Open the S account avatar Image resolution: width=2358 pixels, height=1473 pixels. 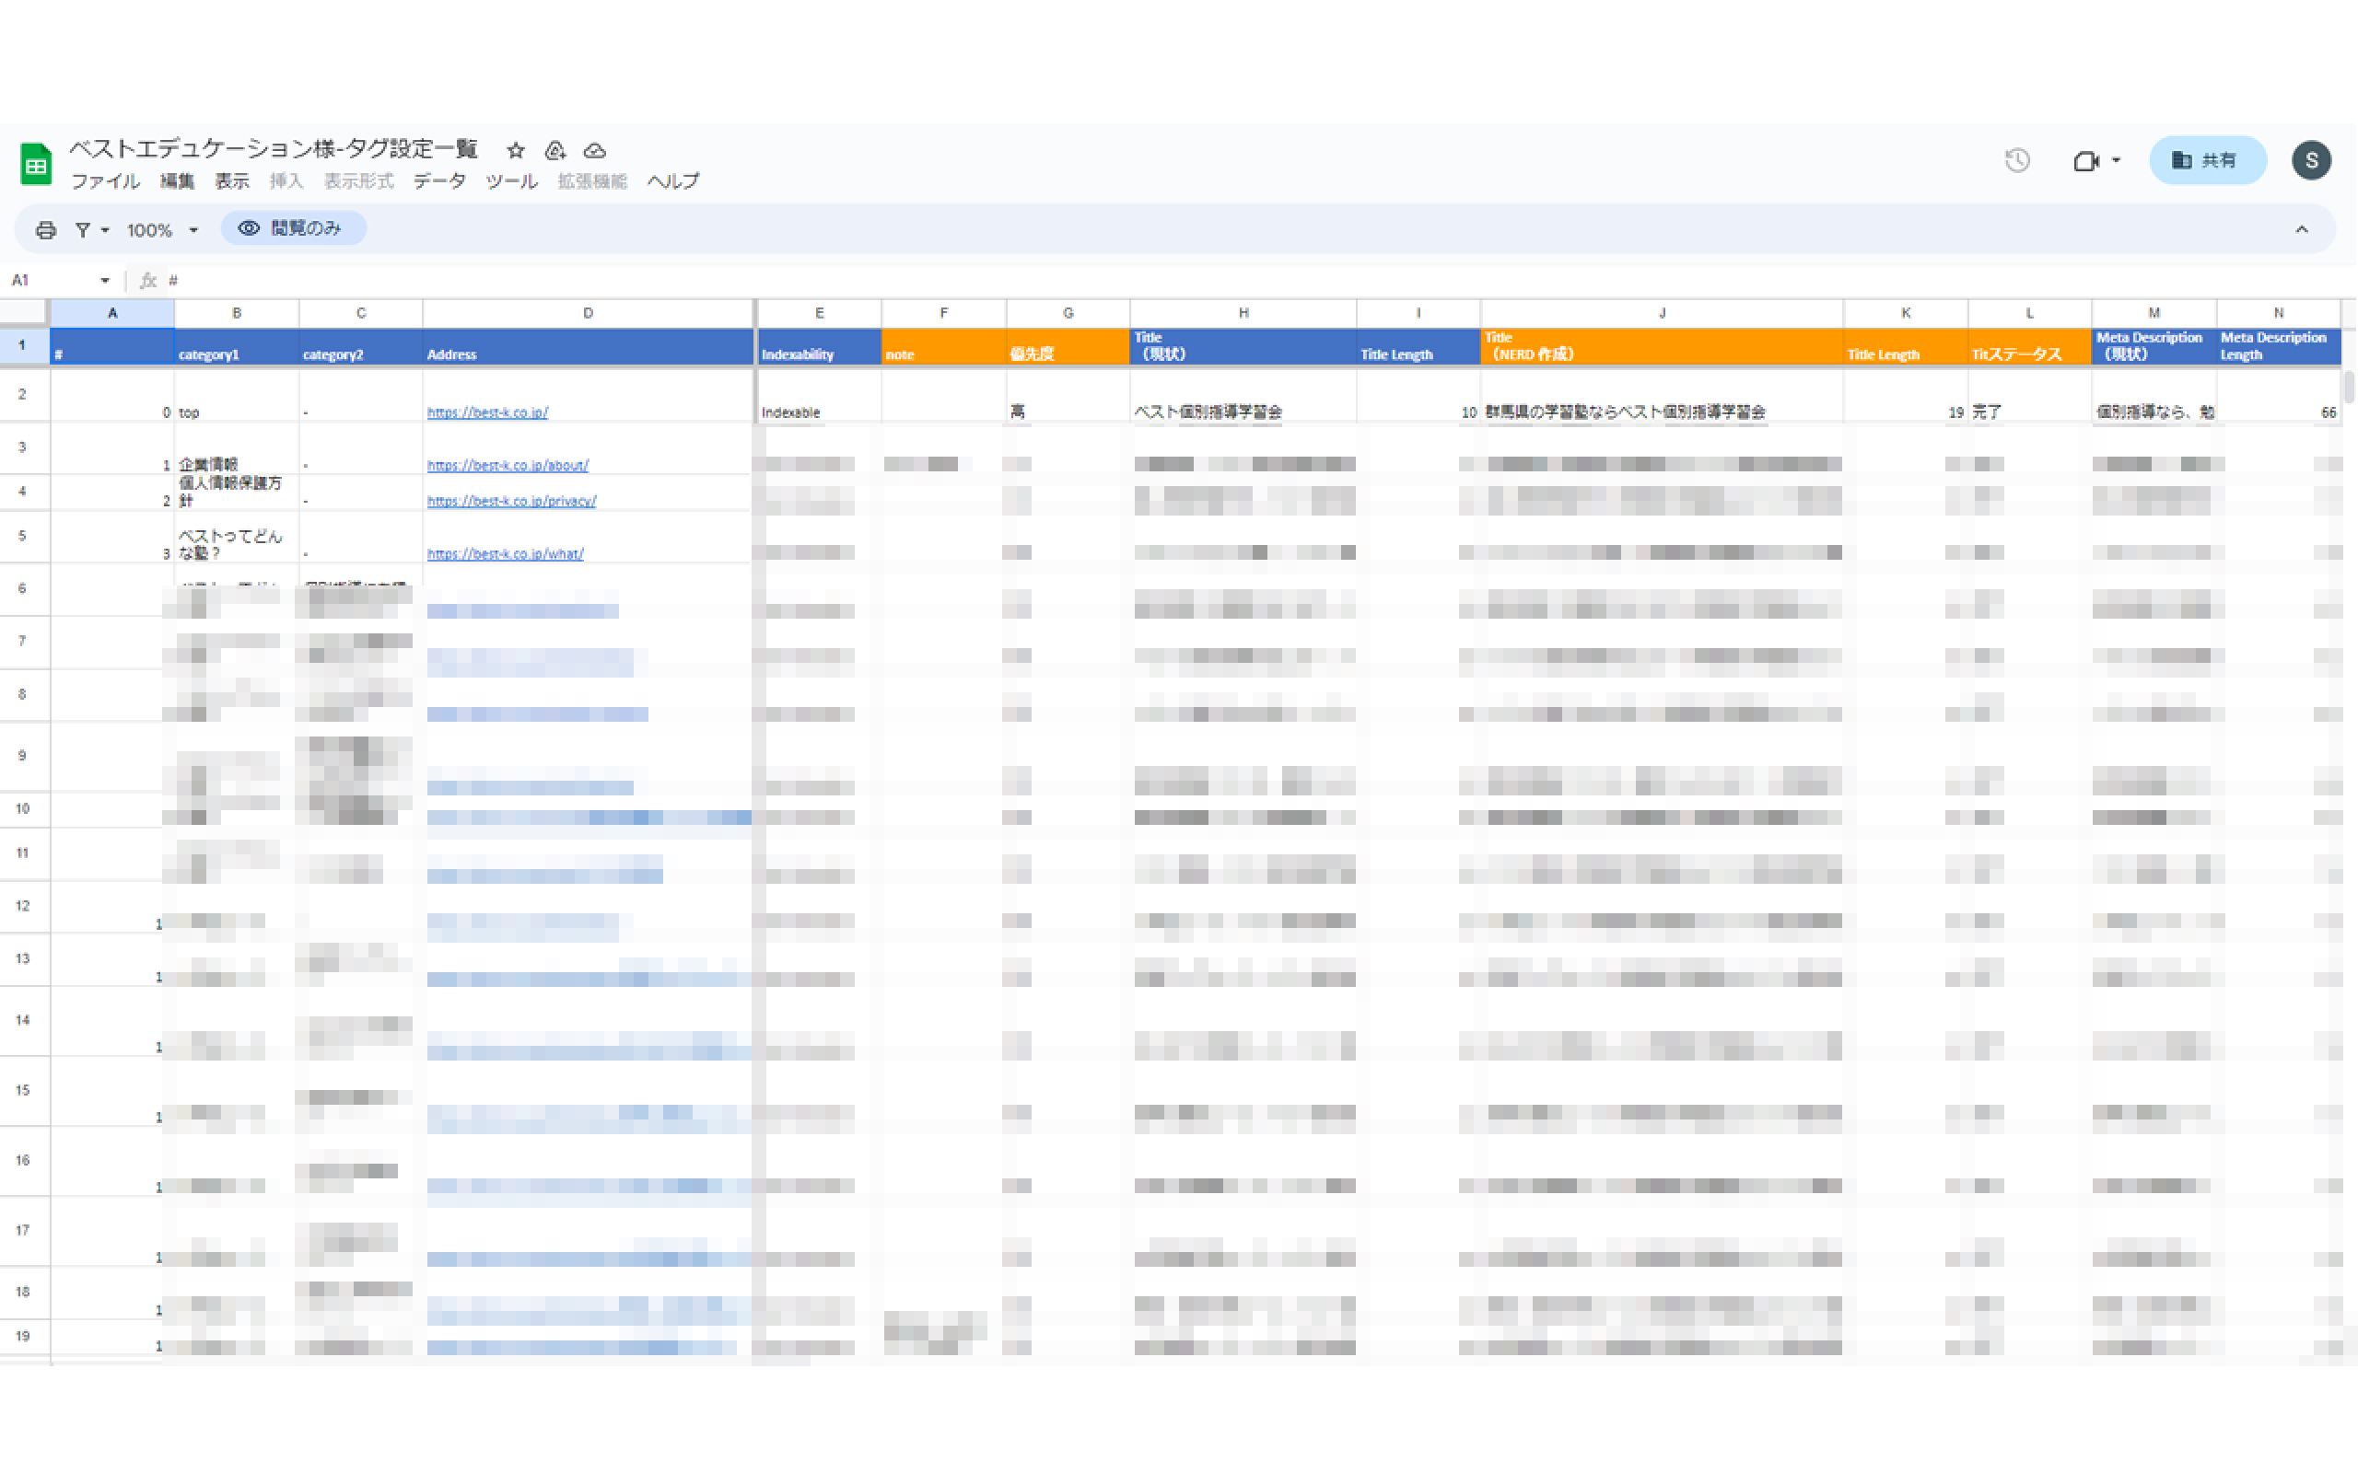(x=2310, y=161)
